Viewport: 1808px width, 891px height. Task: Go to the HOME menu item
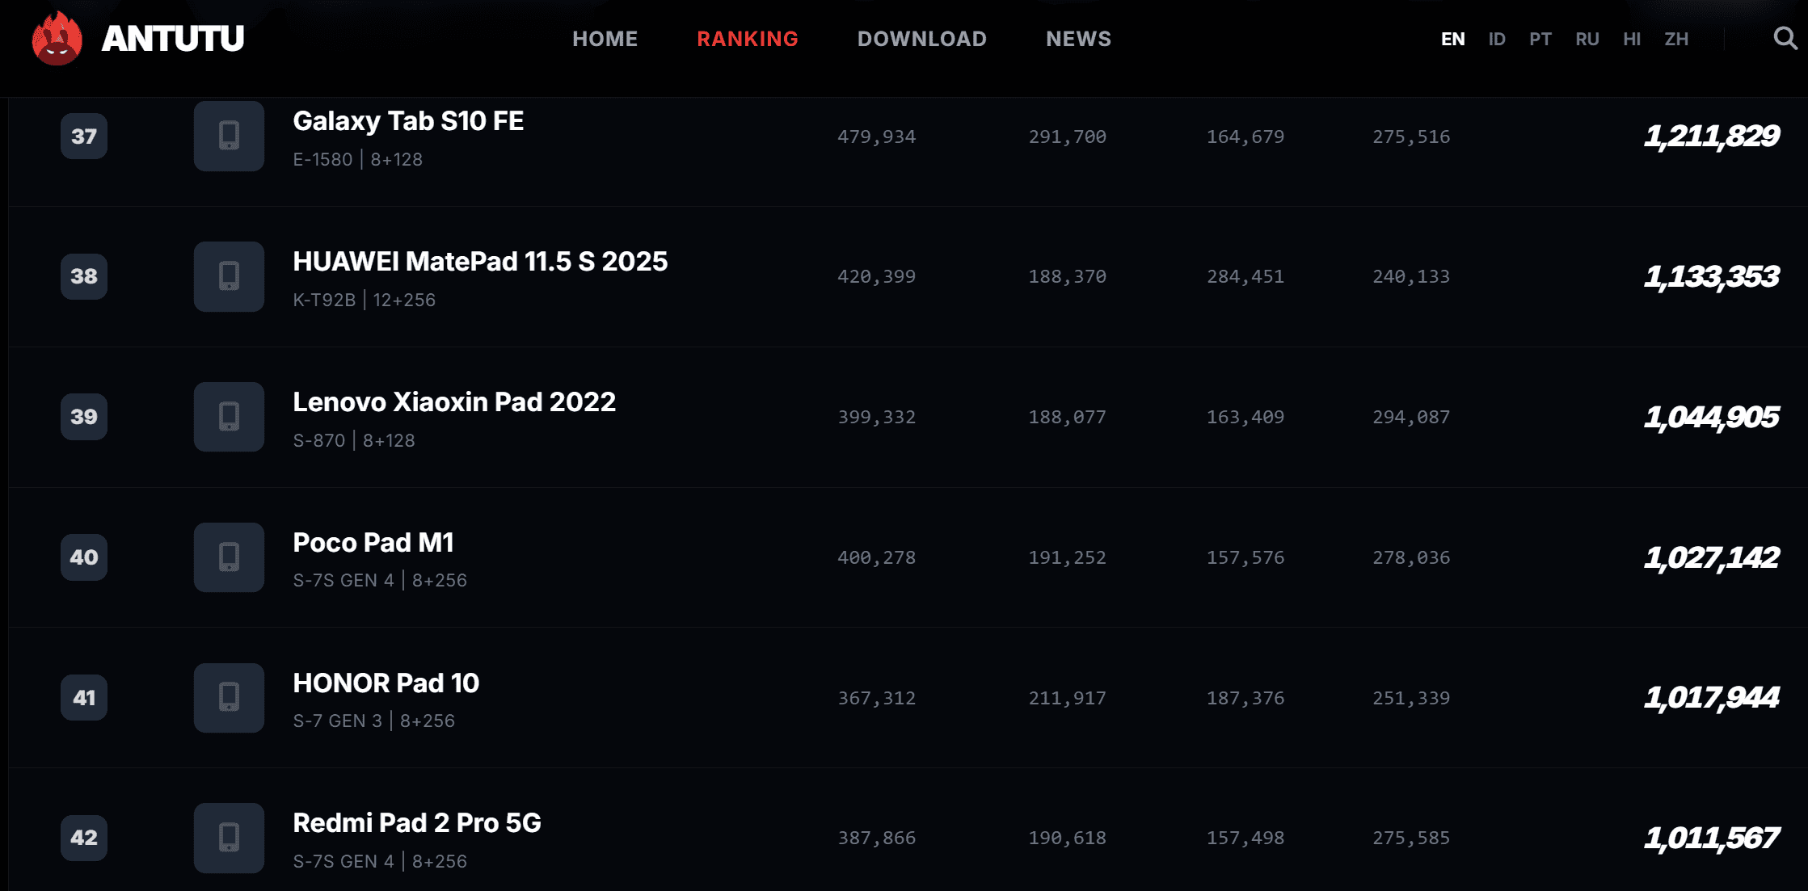click(x=605, y=39)
